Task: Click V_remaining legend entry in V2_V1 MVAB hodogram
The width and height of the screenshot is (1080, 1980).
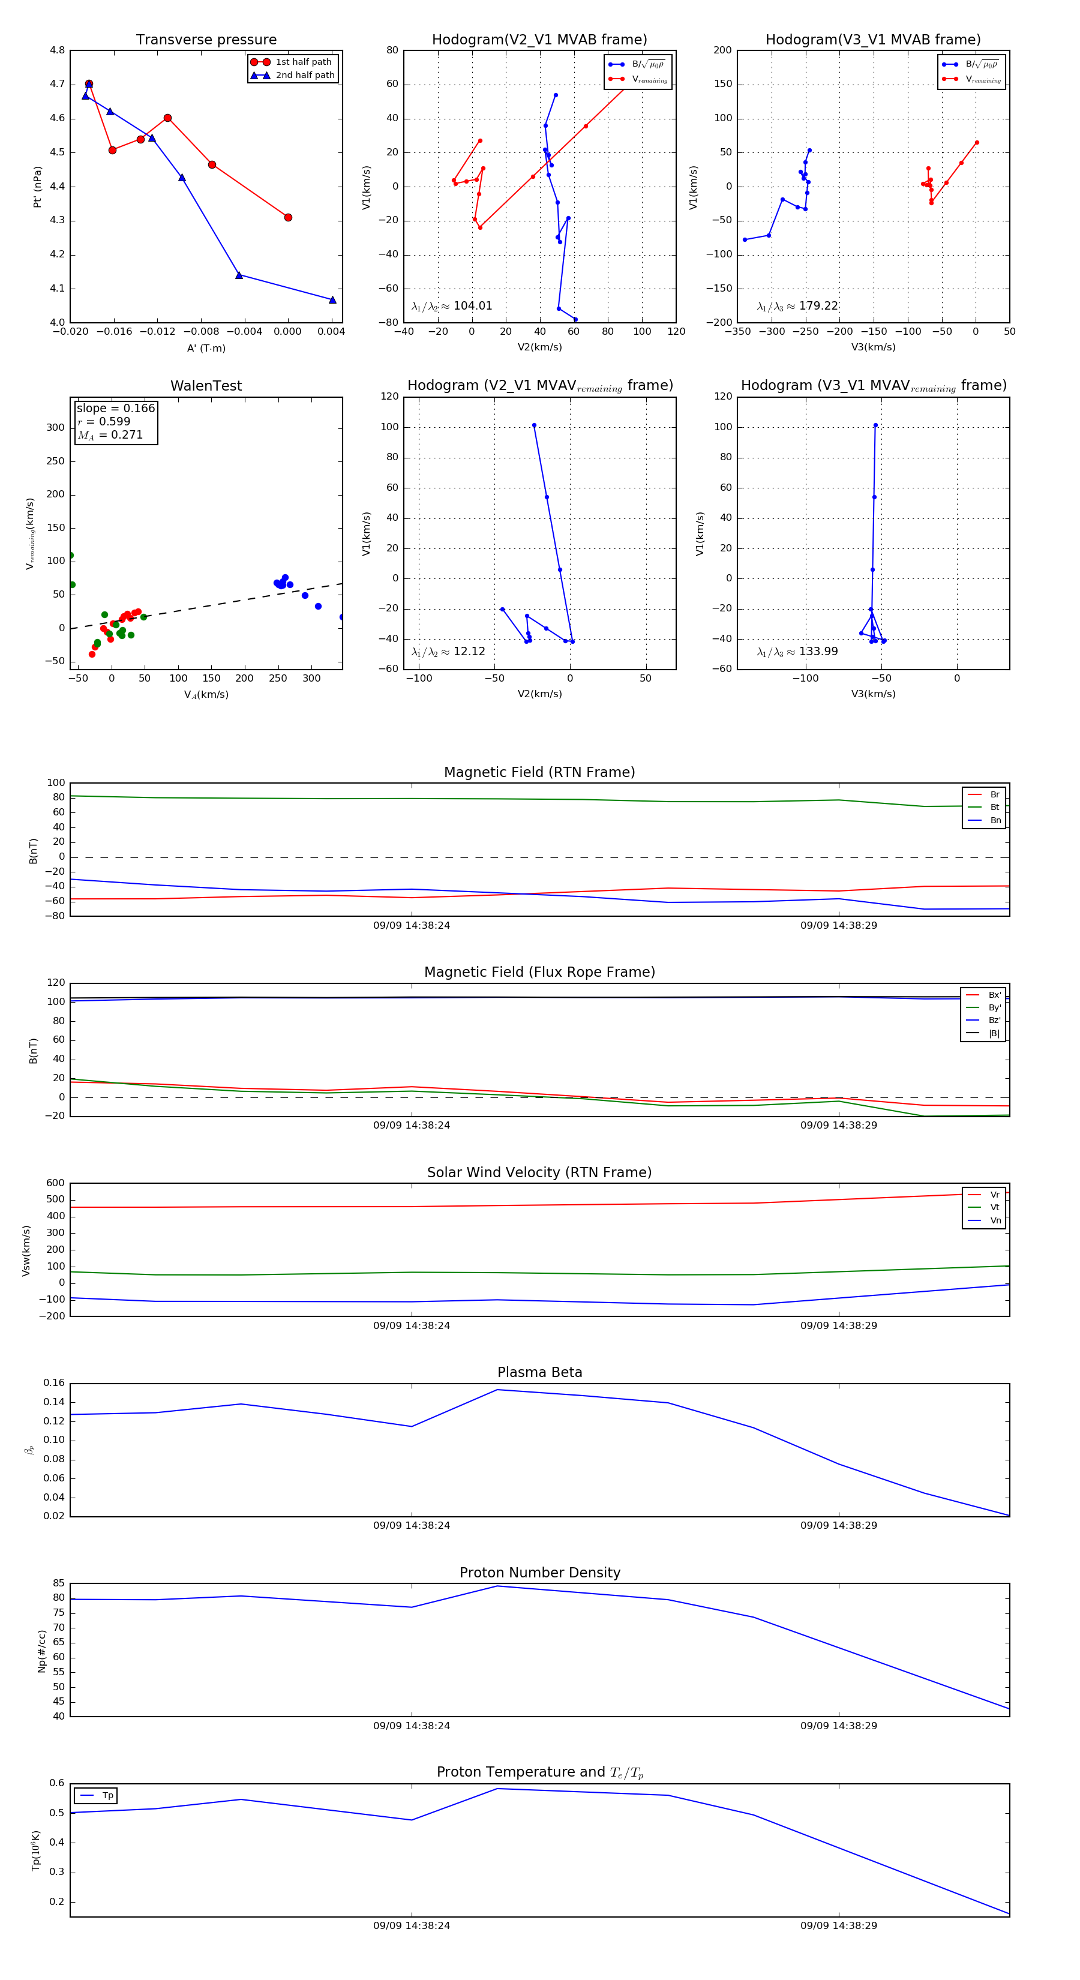Action: 638,79
